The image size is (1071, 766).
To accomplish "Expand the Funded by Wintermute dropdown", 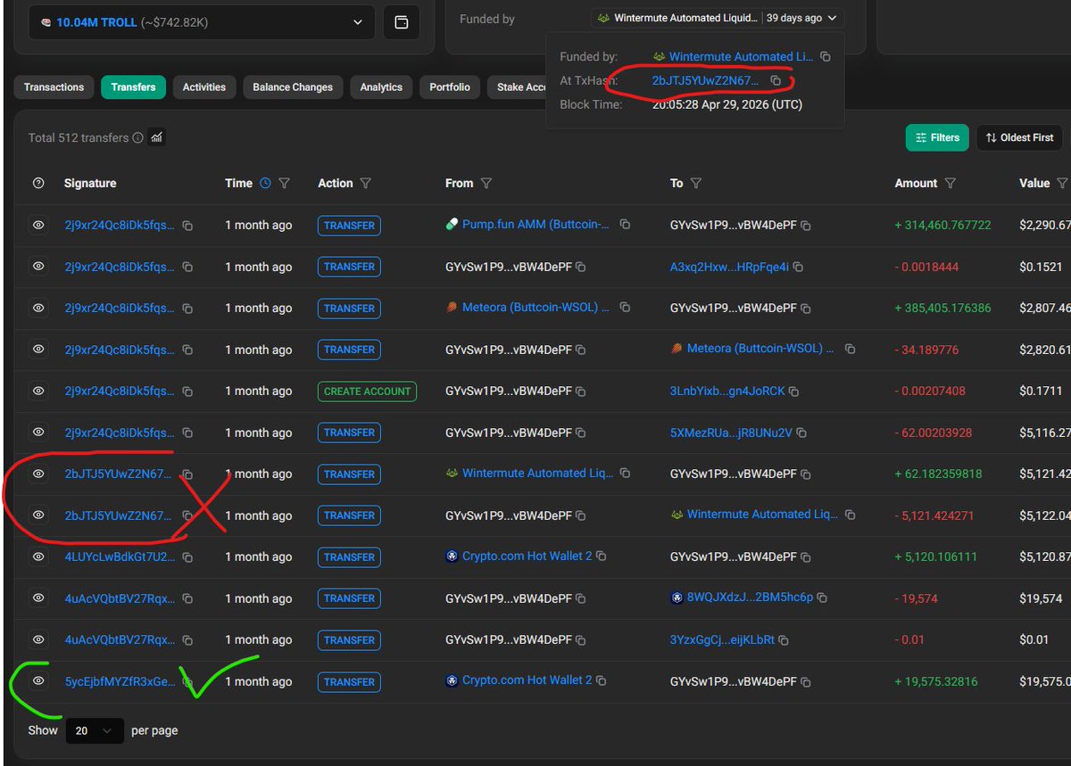I will pos(717,18).
